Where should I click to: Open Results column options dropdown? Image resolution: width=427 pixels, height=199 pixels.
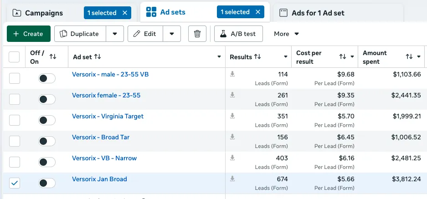286,57
